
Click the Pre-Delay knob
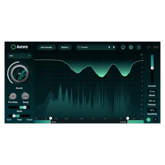(x=13, y=96)
